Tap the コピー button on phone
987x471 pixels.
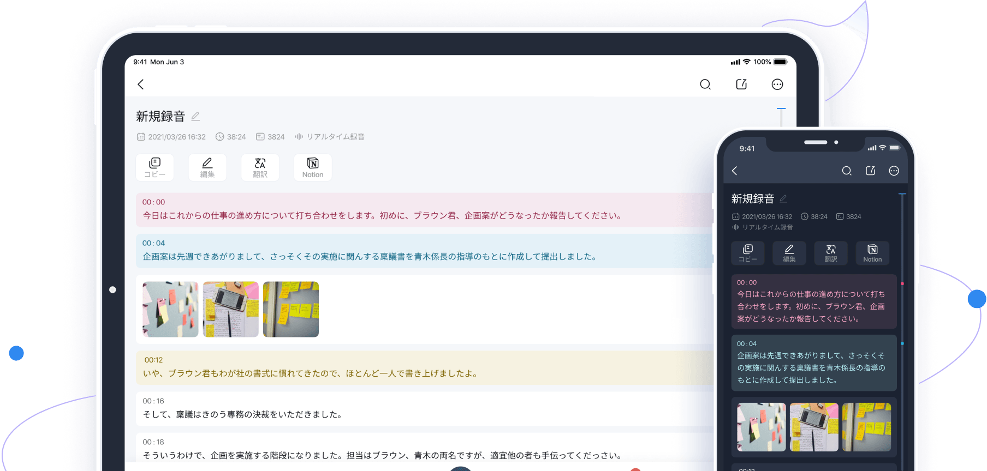(x=748, y=253)
